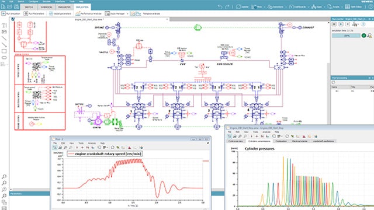Open Run Parameters
Image resolution: width=374 pixels, height=210 pixels.
[34, 13]
